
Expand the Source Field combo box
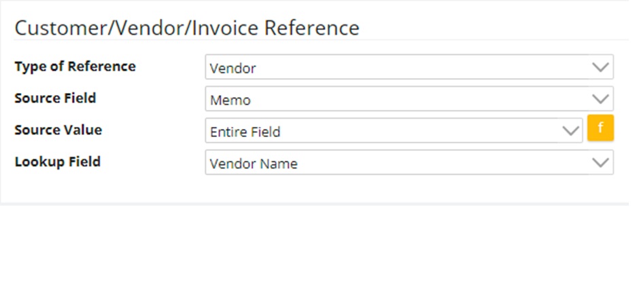408,99
